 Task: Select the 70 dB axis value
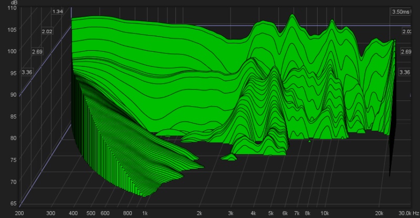[14, 182]
